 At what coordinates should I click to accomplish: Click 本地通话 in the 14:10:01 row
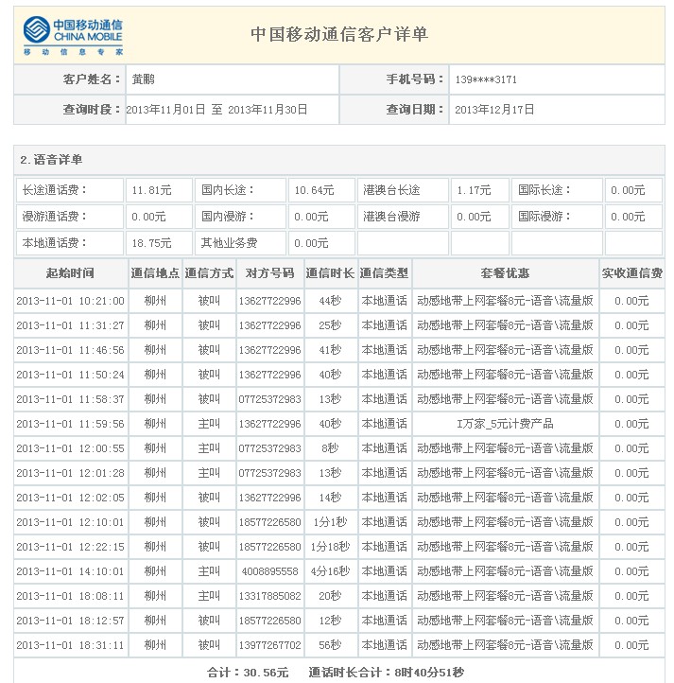384,571
